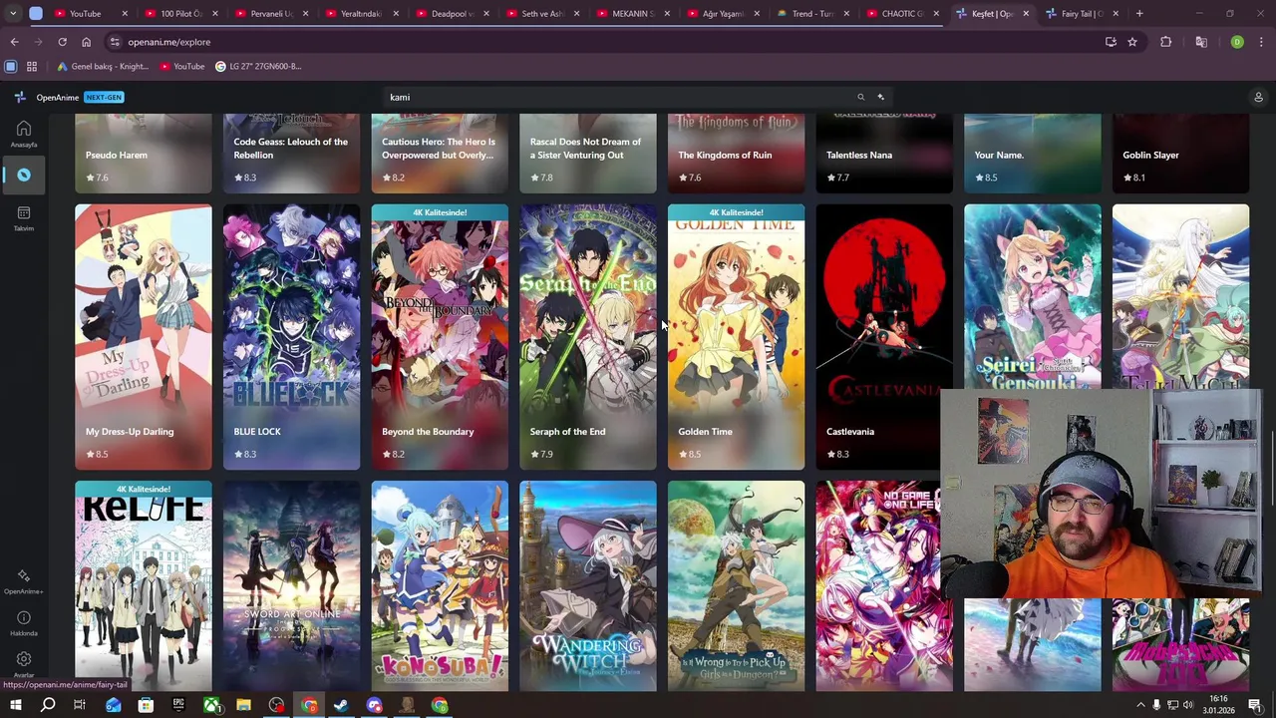Viewport: 1276px width, 718px height.
Task: Open the Xbox app from the taskbar
Action: [x=211, y=705]
